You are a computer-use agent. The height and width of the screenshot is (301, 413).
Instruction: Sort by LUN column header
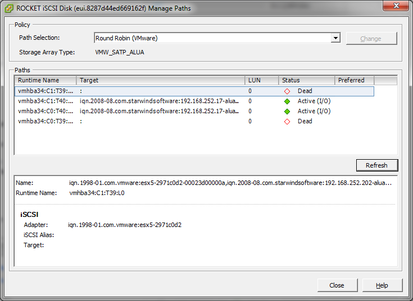tap(261, 80)
